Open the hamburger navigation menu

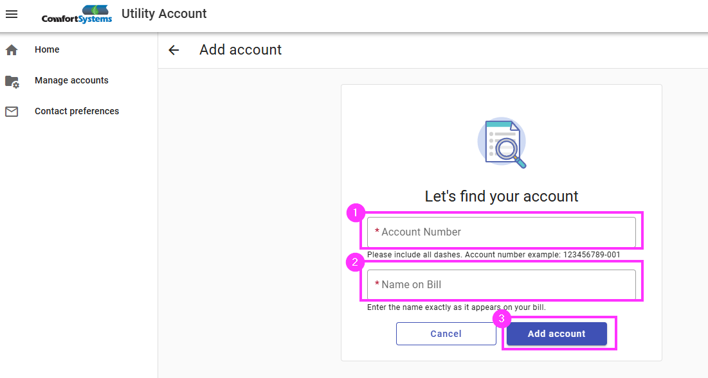pyautogui.click(x=12, y=13)
